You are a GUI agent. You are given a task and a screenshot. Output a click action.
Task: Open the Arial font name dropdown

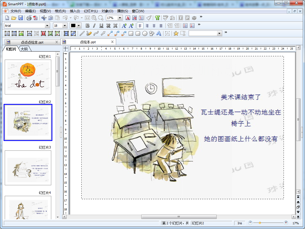pyautogui.click(x=47, y=26)
